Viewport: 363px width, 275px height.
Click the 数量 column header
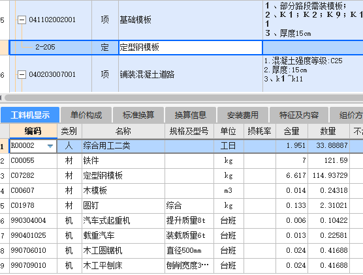click(328, 131)
